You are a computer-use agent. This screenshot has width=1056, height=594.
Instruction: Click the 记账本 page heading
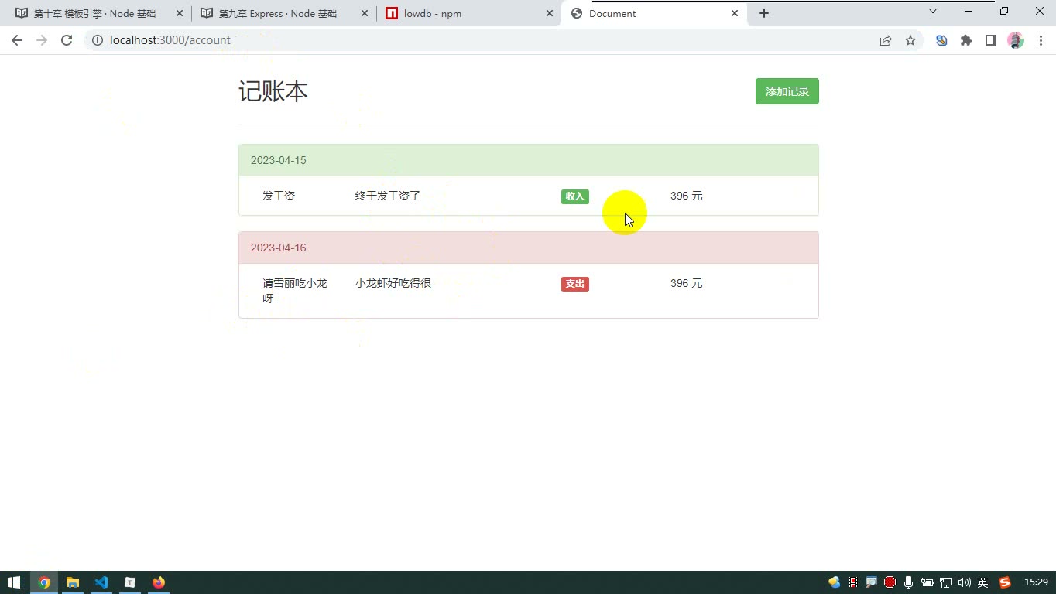coord(273,91)
